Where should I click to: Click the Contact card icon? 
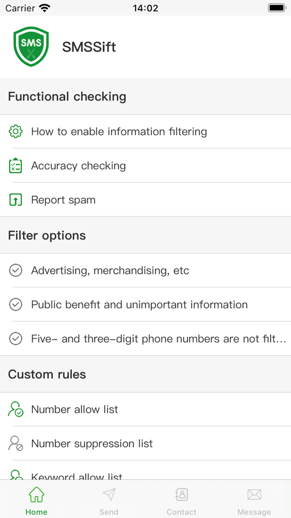click(x=181, y=495)
